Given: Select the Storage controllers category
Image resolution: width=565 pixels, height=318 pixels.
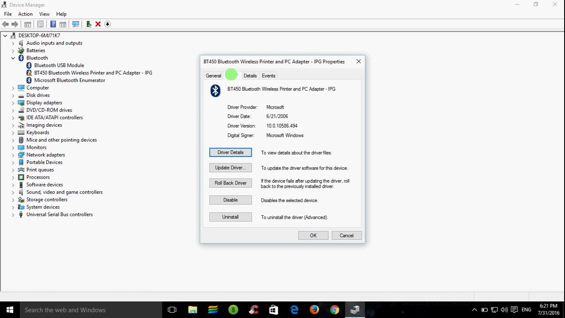Looking at the screenshot, I should (47, 200).
